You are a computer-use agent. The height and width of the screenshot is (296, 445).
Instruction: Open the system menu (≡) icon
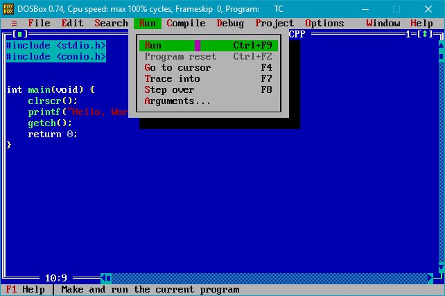14,24
